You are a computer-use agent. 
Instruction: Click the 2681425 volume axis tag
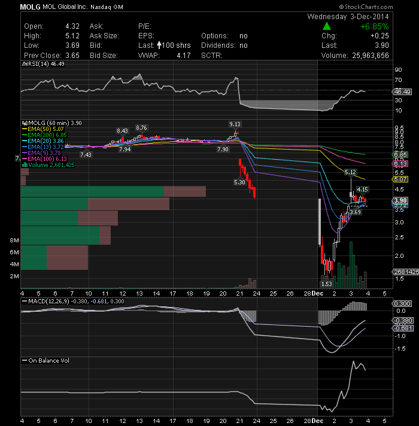pyautogui.click(x=406, y=272)
